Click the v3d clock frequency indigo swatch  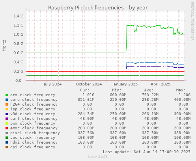[x=7, y=114]
